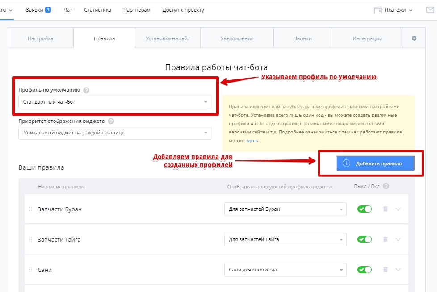Click the rule name Запчасти Тайга

(59, 239)
